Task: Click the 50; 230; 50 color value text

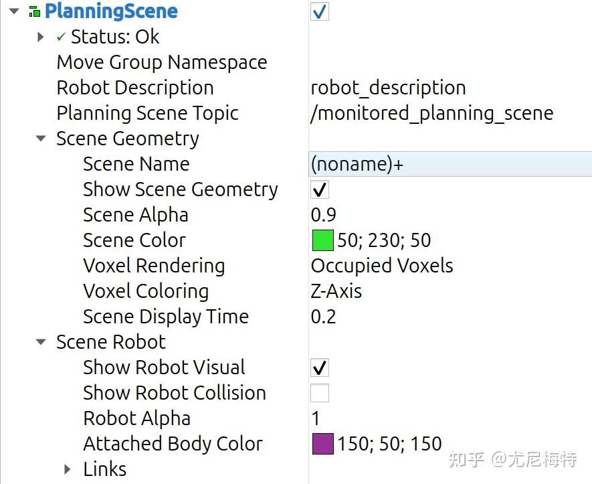Action: point(384,240)
